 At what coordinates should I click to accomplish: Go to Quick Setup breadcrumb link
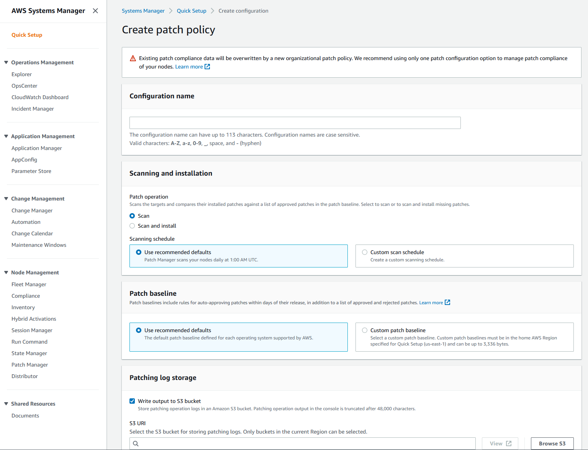[192, 11]
